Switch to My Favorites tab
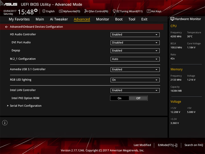The width and height of the screenshot is (205, 154). click(x=19, y=19)
